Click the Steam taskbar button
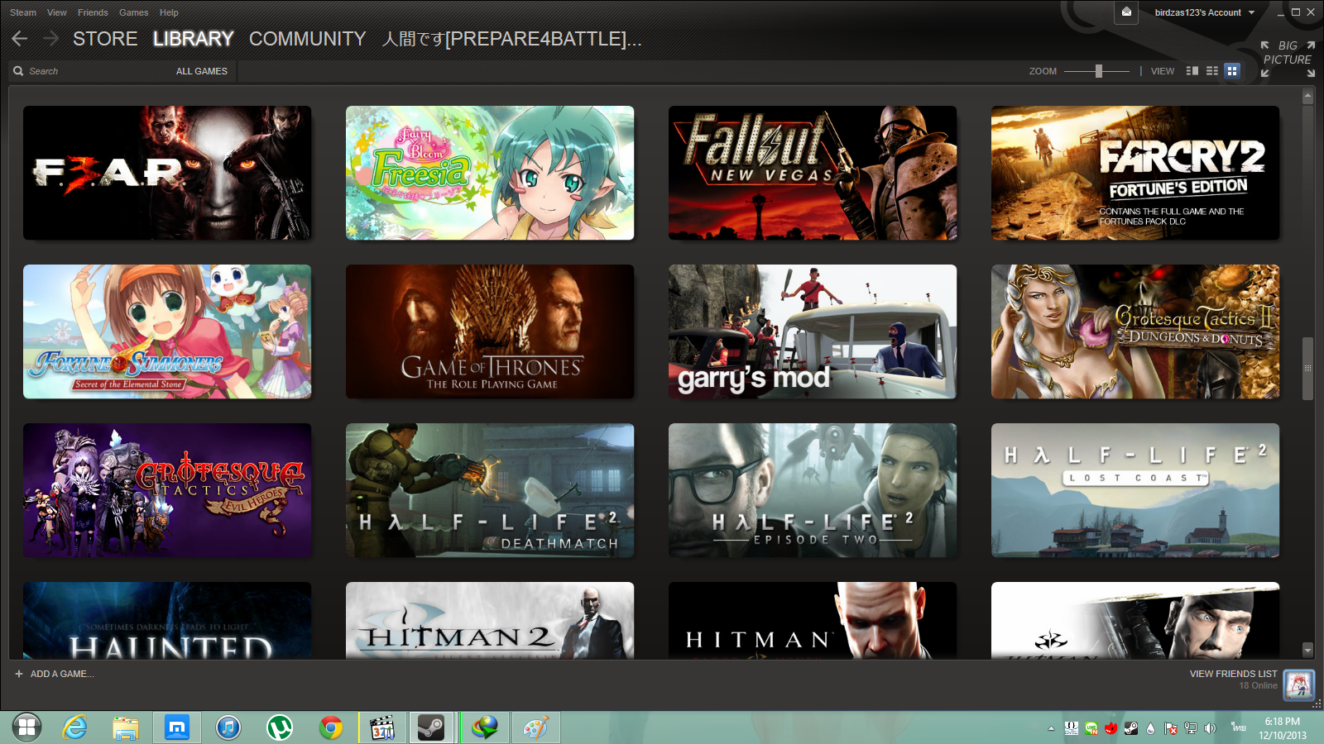The height and width of the screenshot is (744, 1324). coord(431,727)
